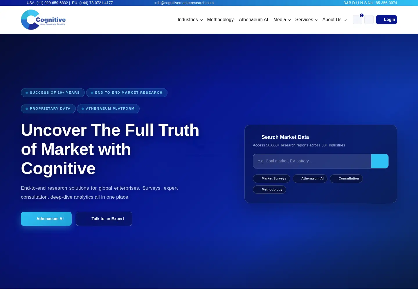Click the cyan search submit button
The image size is (418, 290).
click(x=380, y=161)
